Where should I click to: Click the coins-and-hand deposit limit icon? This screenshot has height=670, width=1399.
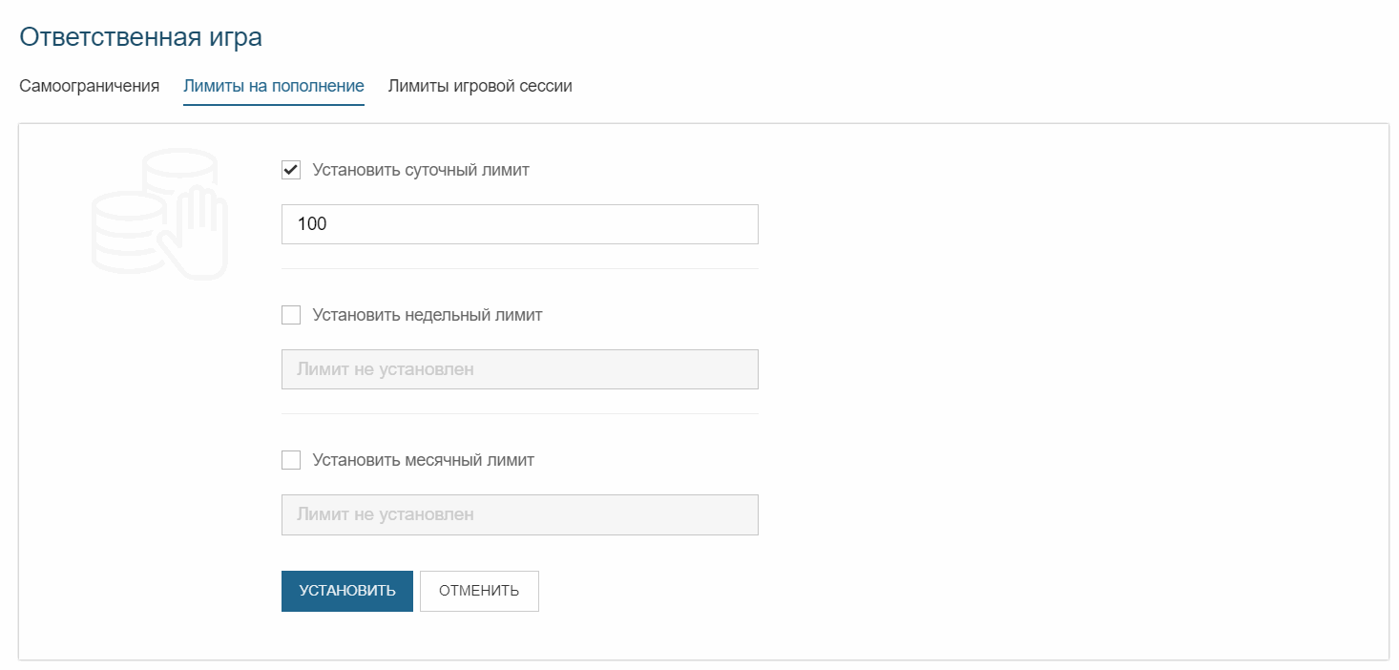pyautogui.click(x=159, y=215)
